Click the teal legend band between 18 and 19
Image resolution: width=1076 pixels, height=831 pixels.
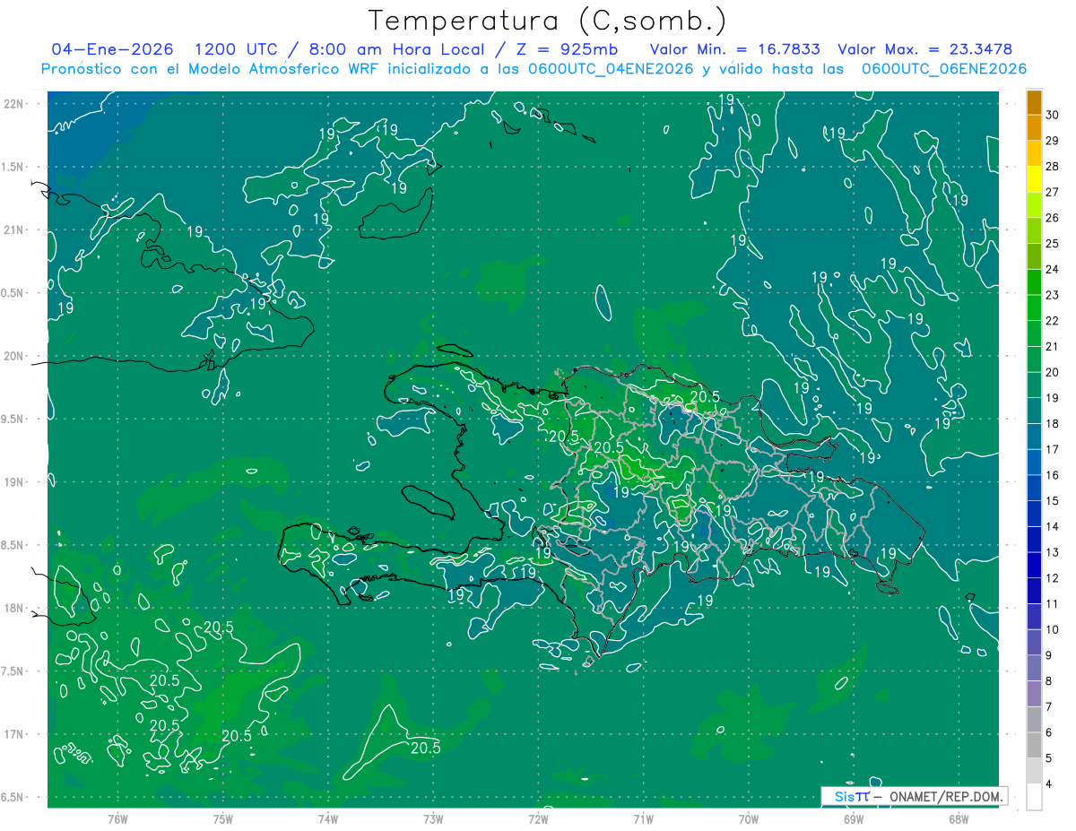pos(1034,411)
